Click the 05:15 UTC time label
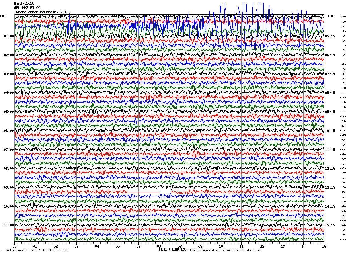Viewport: 347px width, 254px height. click(x=330, y=36)
